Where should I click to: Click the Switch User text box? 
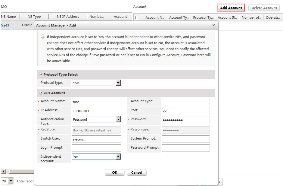click(96, 139)
